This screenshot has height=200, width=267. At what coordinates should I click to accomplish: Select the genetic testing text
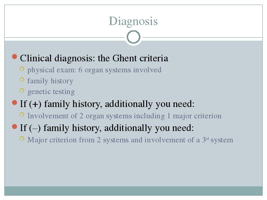[x=51, y=92]
